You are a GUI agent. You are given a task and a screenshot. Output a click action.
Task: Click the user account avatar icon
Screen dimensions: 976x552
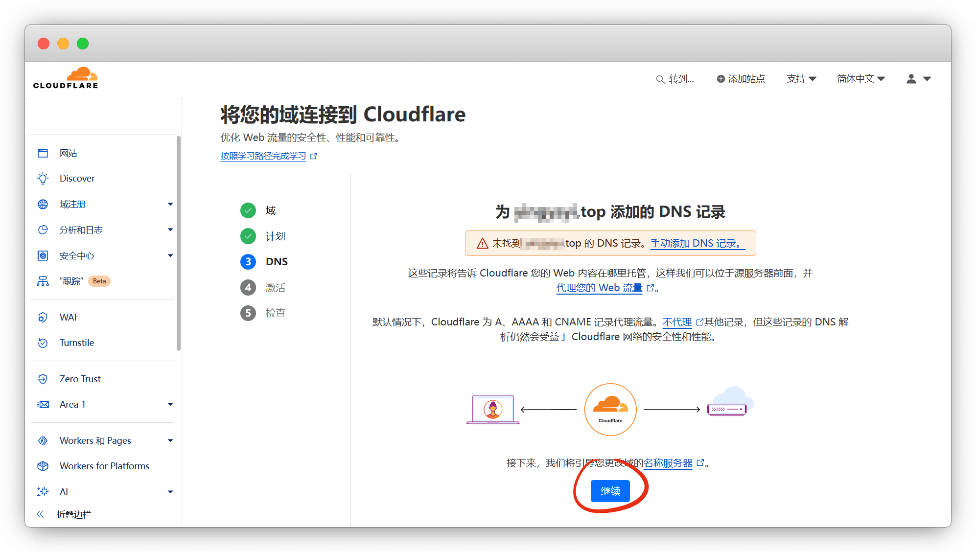point(911,79)
